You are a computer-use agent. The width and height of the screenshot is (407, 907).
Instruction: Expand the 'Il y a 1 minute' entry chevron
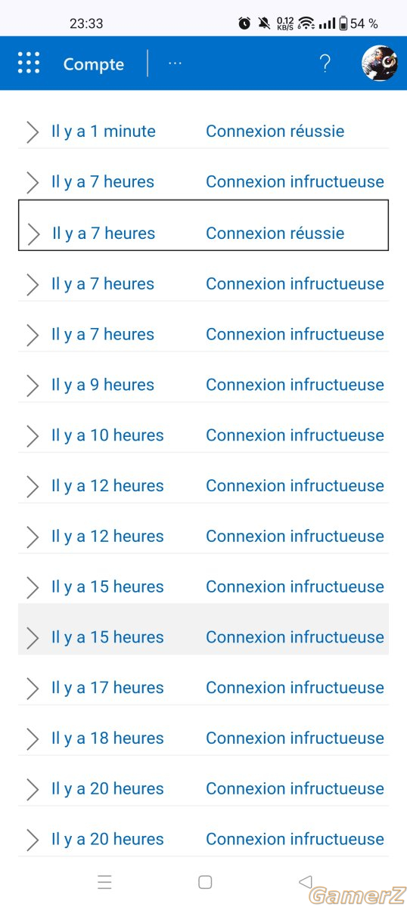coord(32,132)
